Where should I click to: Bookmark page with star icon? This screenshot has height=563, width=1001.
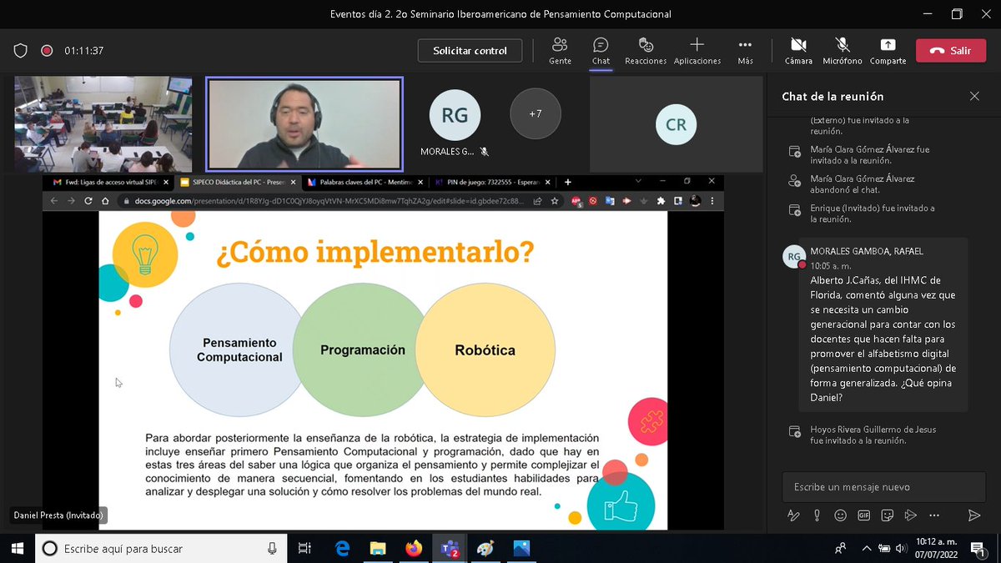tap(555, 201)
